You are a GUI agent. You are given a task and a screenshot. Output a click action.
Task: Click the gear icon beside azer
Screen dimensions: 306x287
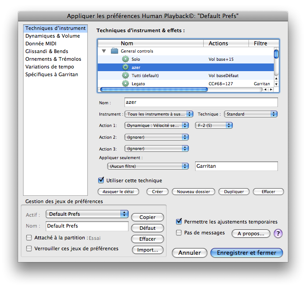coord(125,68)
